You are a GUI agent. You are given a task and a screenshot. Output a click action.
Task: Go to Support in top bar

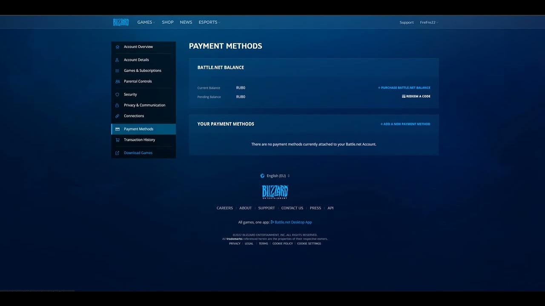point(407,22)
